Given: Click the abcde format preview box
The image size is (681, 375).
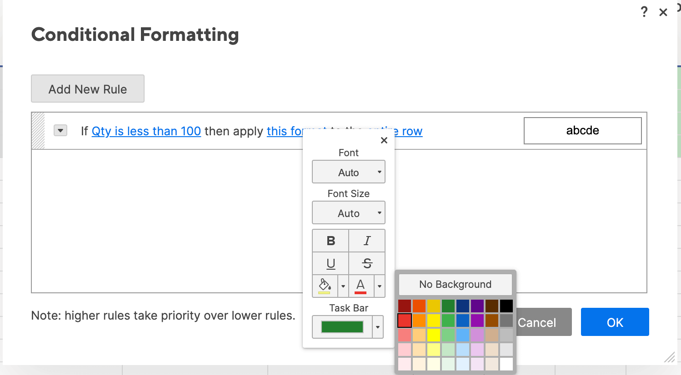Looking at the screenshot, I should tap(582, 131).
